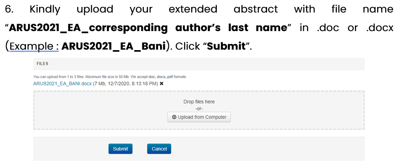Open the ARUS2021_EA_BANI.docx file link

[x=62, y=84]
